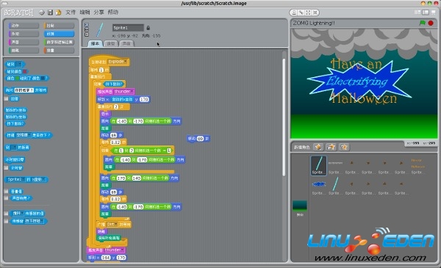
Task: Select the shrink sprite tool
Action: (x=315, y=12)
